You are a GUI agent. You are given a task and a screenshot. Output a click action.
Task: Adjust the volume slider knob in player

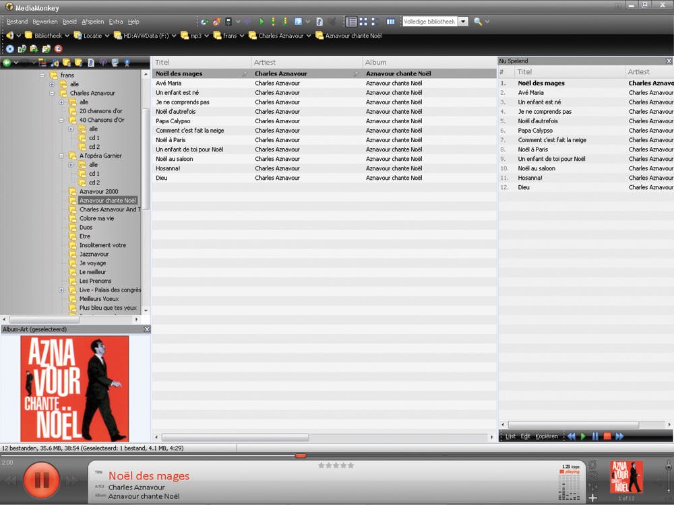(669, 466)
